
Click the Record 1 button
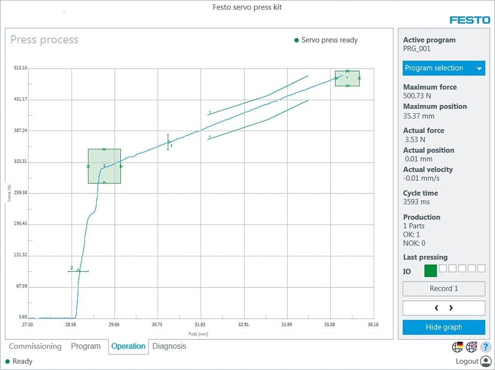(444, 288)
